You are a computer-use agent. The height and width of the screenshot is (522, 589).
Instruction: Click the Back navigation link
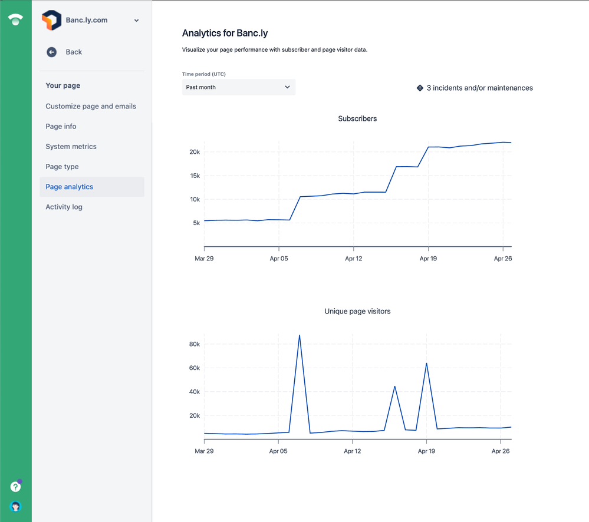coord(73,52)
